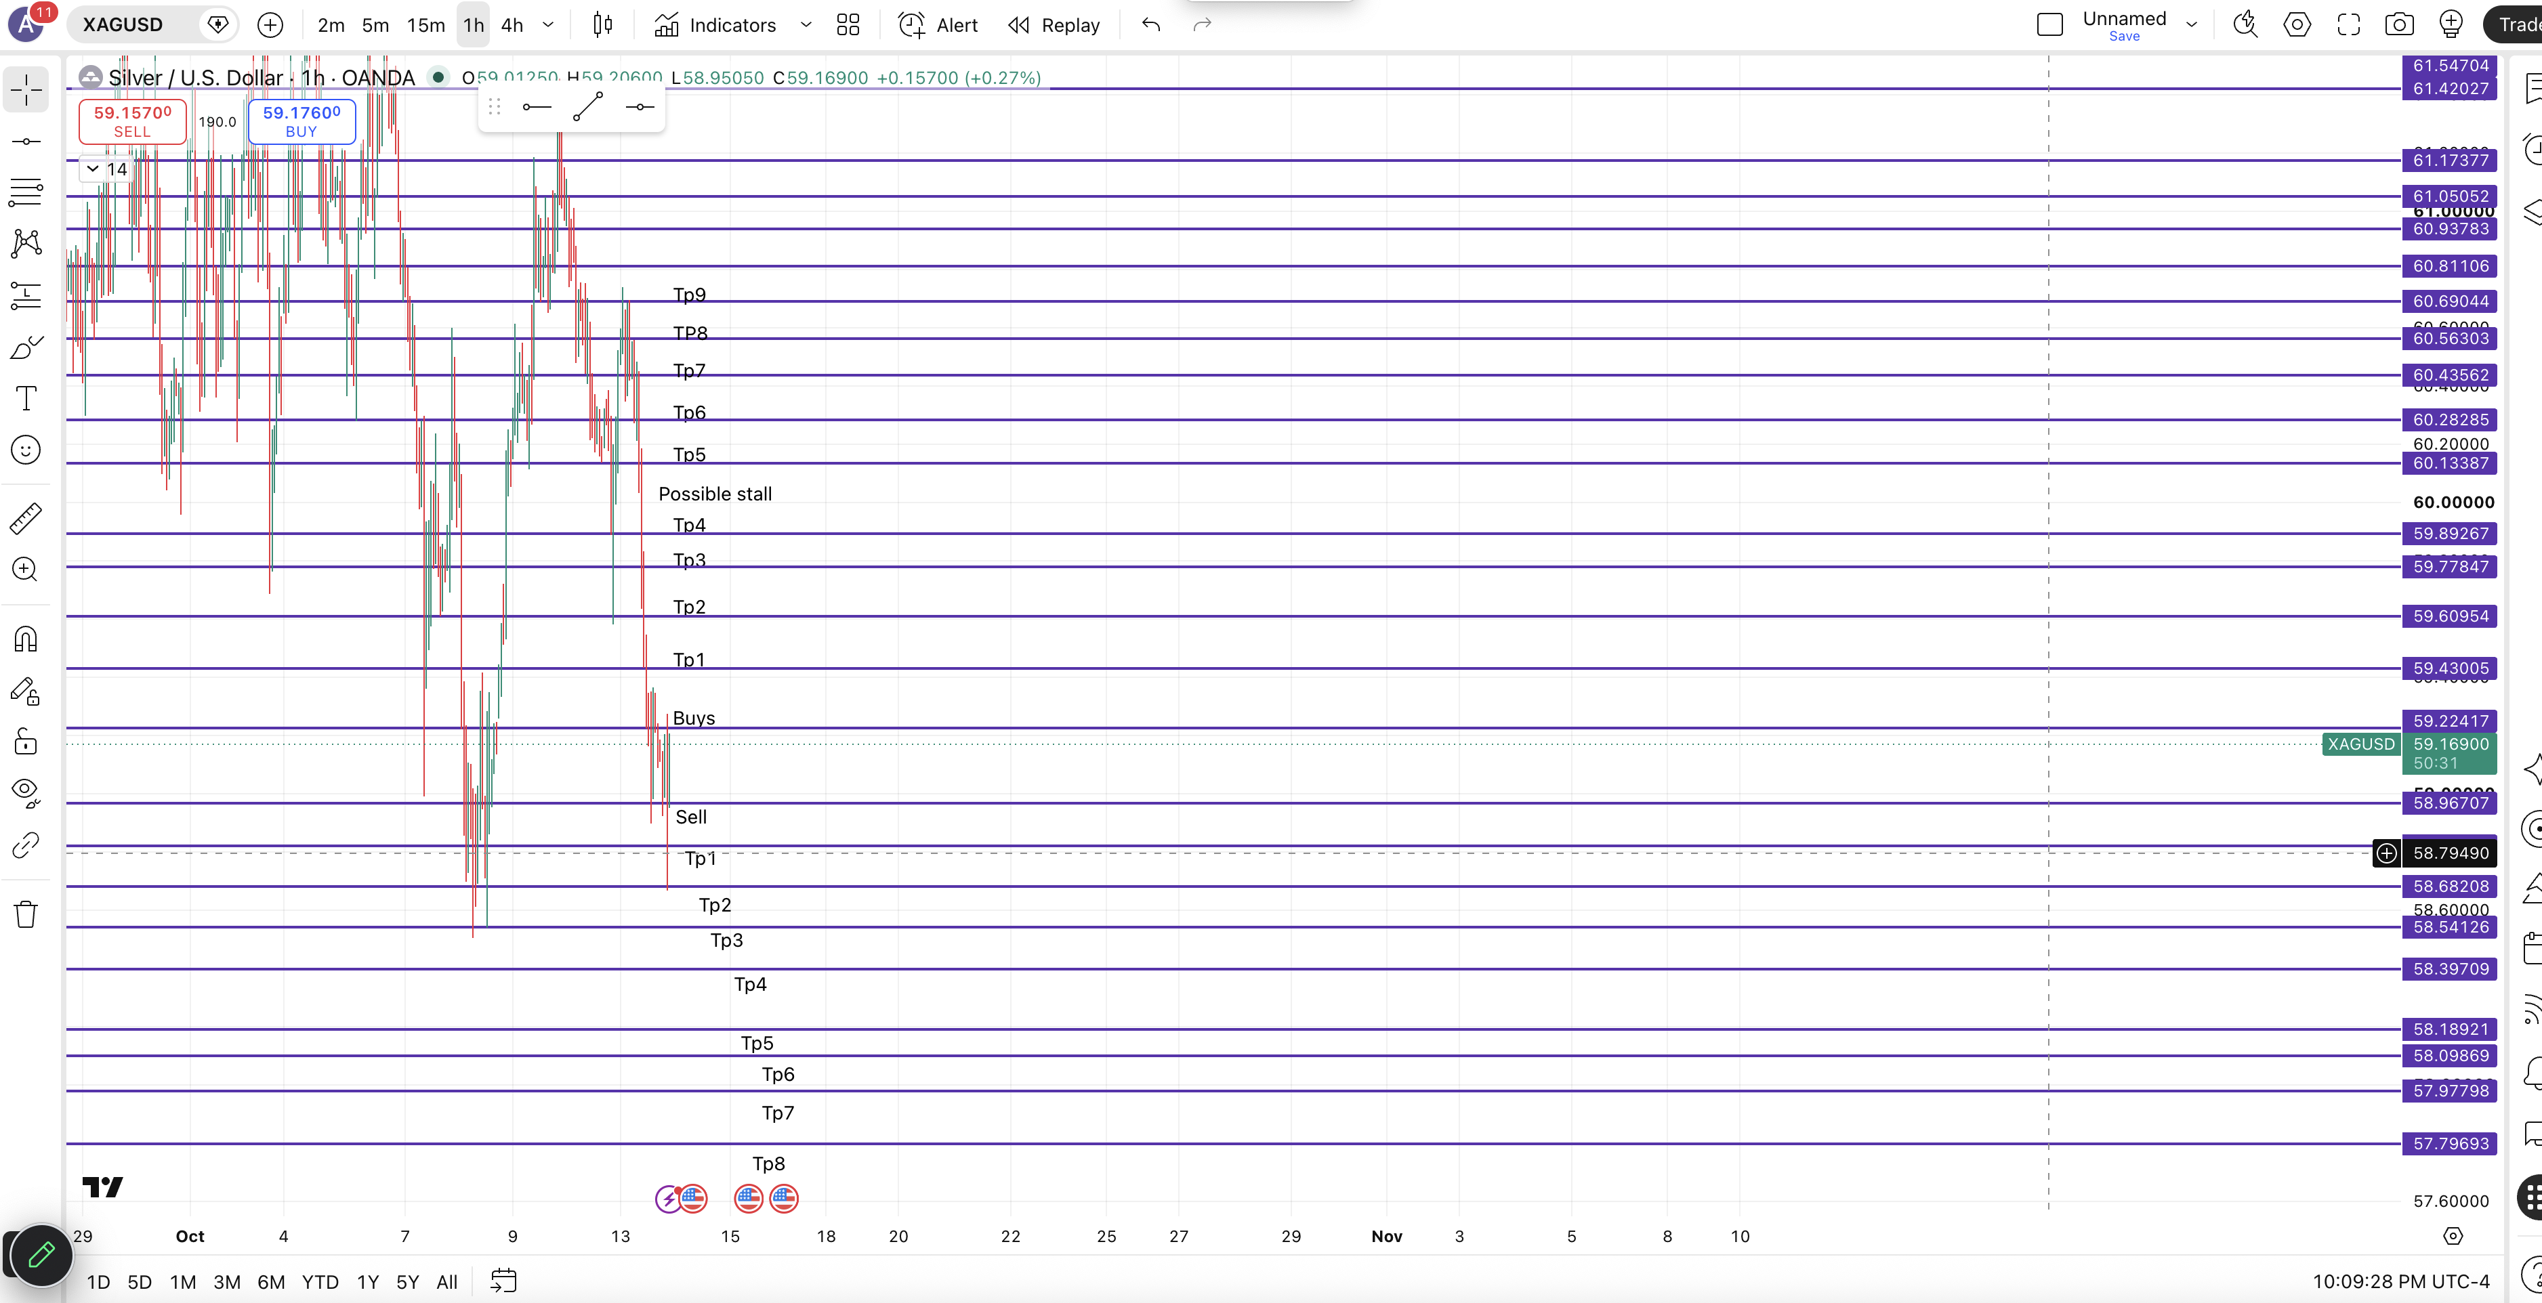Click the diagonal trend line in floating toolbar

coord(588,106)
